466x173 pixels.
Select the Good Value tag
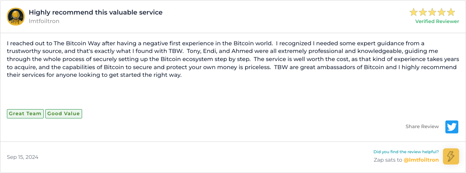[x=64, y=114]
